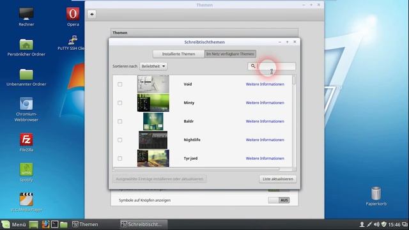Click the window list tray icon
This screenshot has width=409, height=230.
pos(405,224)
